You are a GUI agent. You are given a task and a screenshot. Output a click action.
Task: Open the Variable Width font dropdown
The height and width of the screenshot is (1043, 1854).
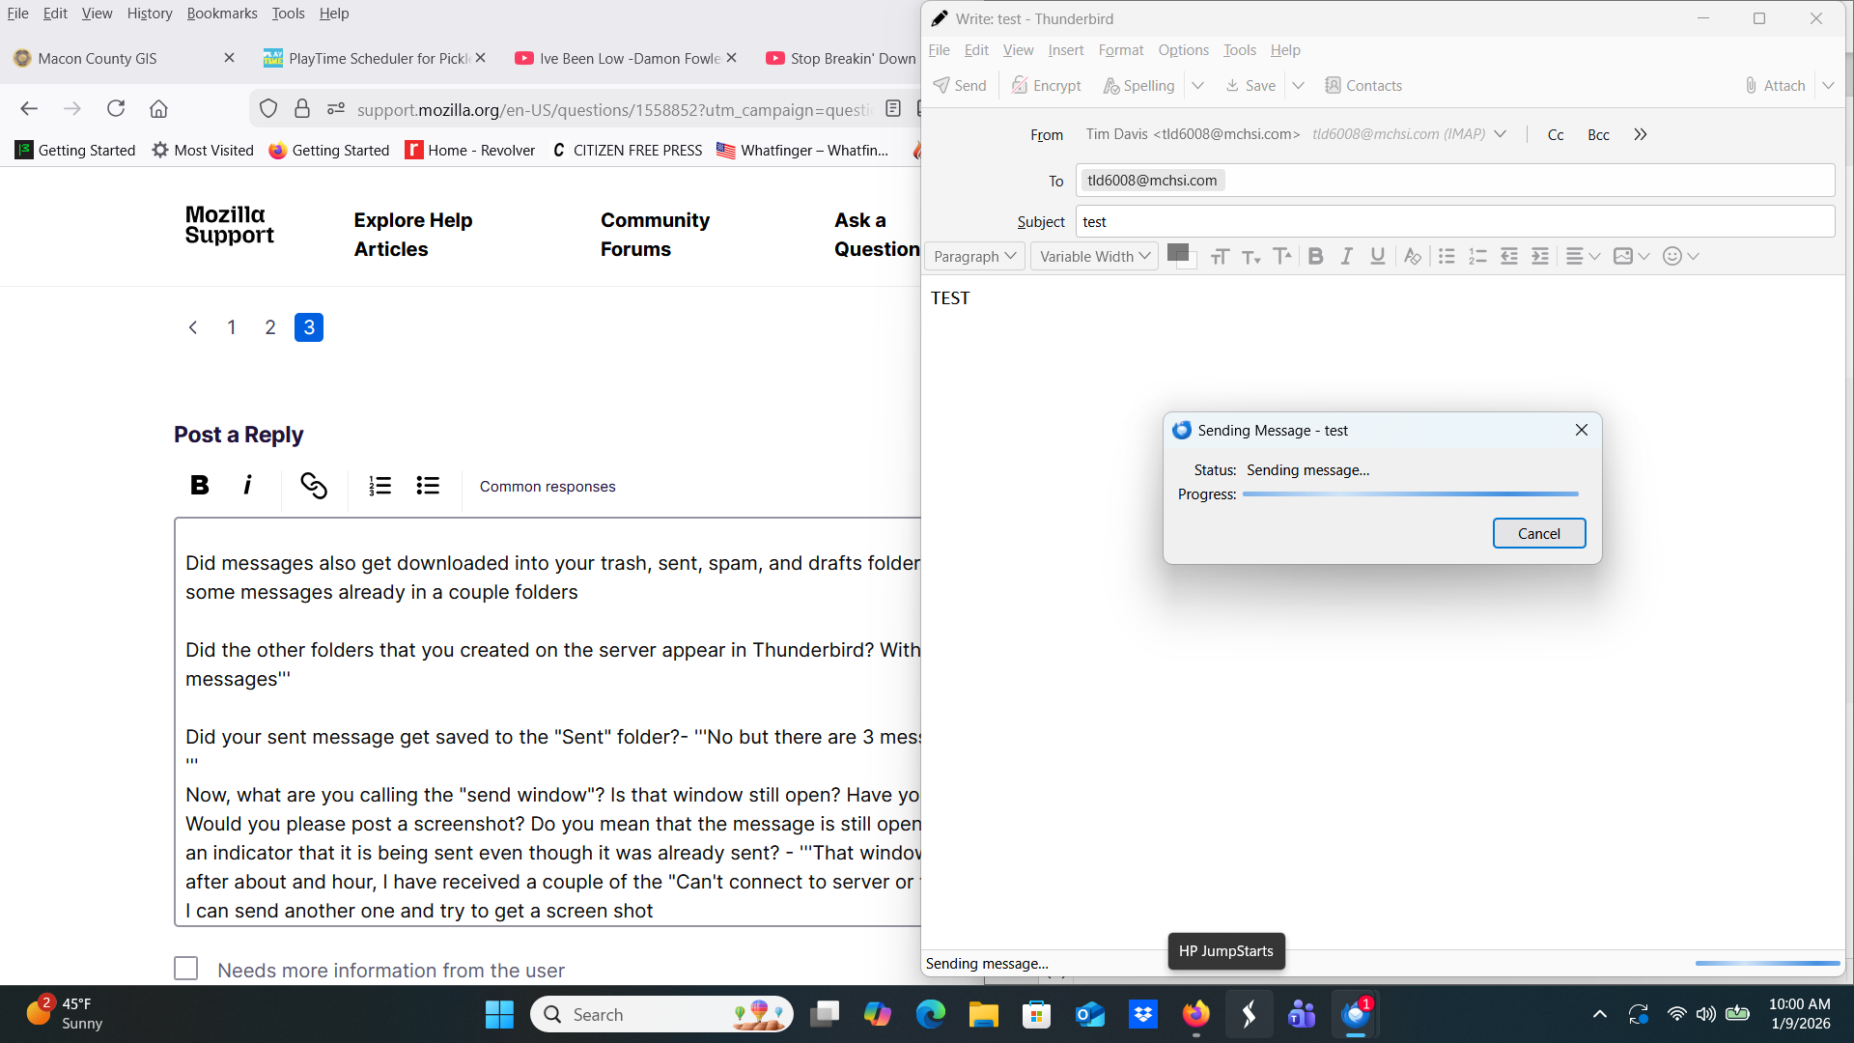pos(1094,256)
